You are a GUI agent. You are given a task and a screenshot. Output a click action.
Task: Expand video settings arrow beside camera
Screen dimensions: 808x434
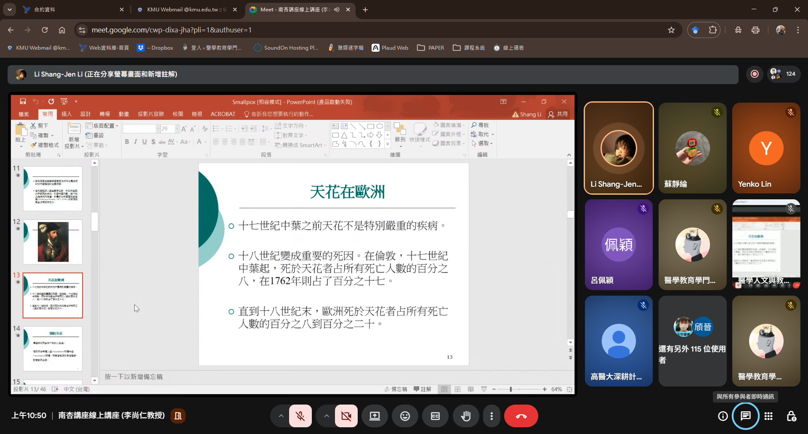tap(327, 416)
